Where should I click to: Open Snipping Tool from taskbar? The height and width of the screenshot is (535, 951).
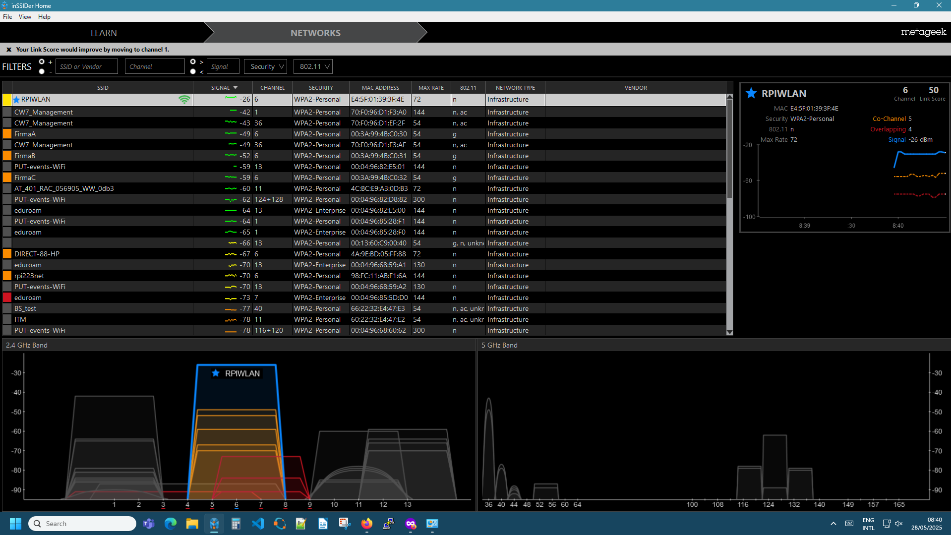pyautogui.click(x=345, y=524)
